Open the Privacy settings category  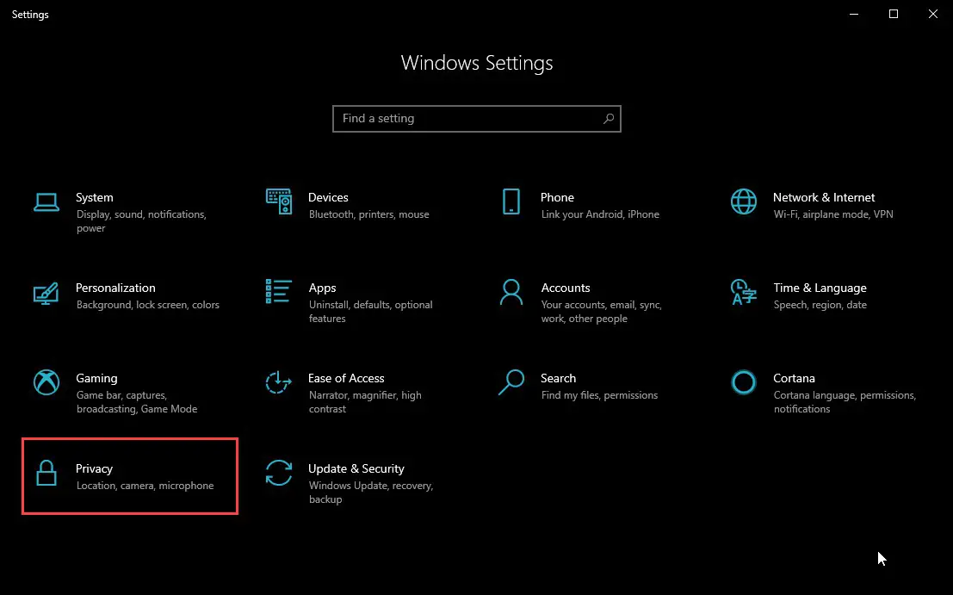129,476
